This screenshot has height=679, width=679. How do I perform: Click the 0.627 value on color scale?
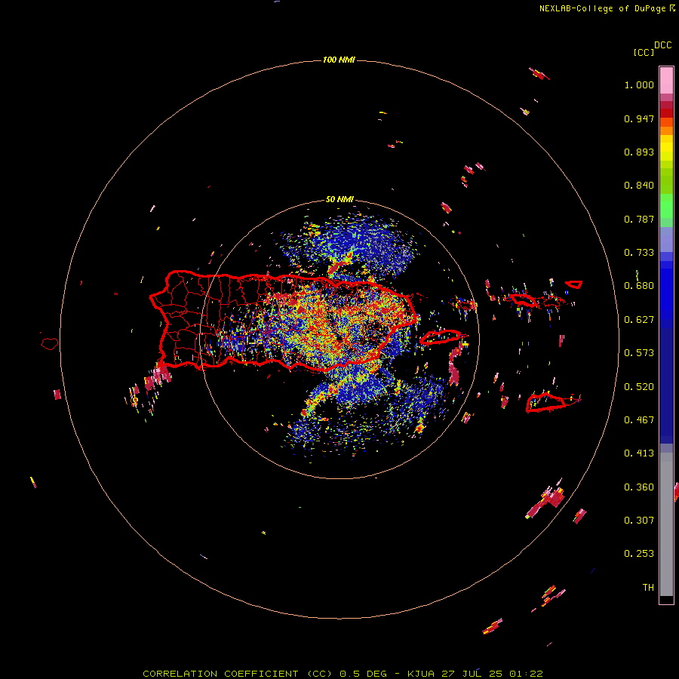pos(639,320)
